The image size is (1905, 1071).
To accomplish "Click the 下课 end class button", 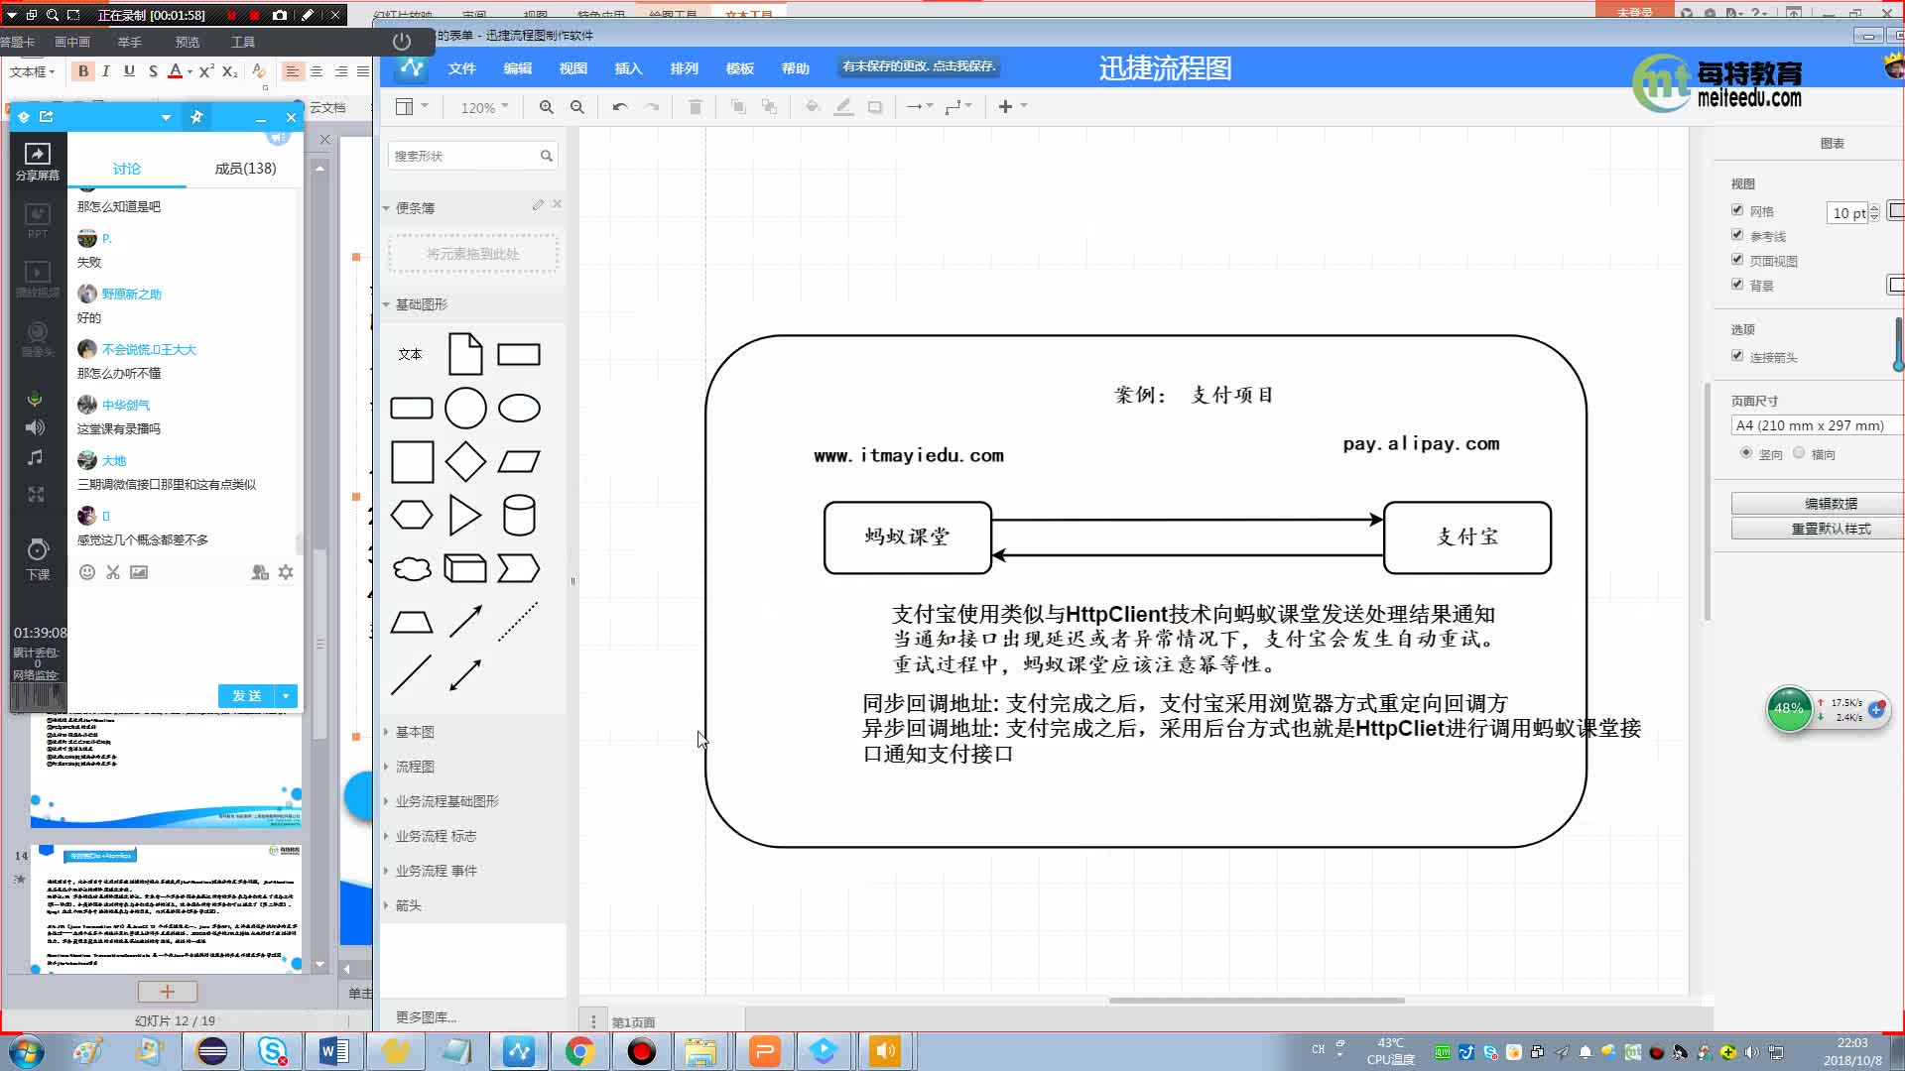I will (38, 559).
